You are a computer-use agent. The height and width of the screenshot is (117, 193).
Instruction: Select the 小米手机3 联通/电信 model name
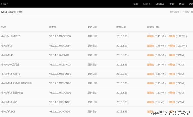tap(12, 93)
